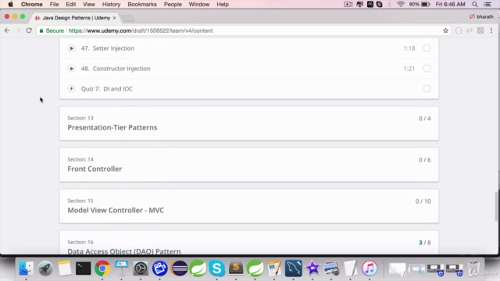
Task: Open Skype from the dock
Action: (x=217, y=269)
